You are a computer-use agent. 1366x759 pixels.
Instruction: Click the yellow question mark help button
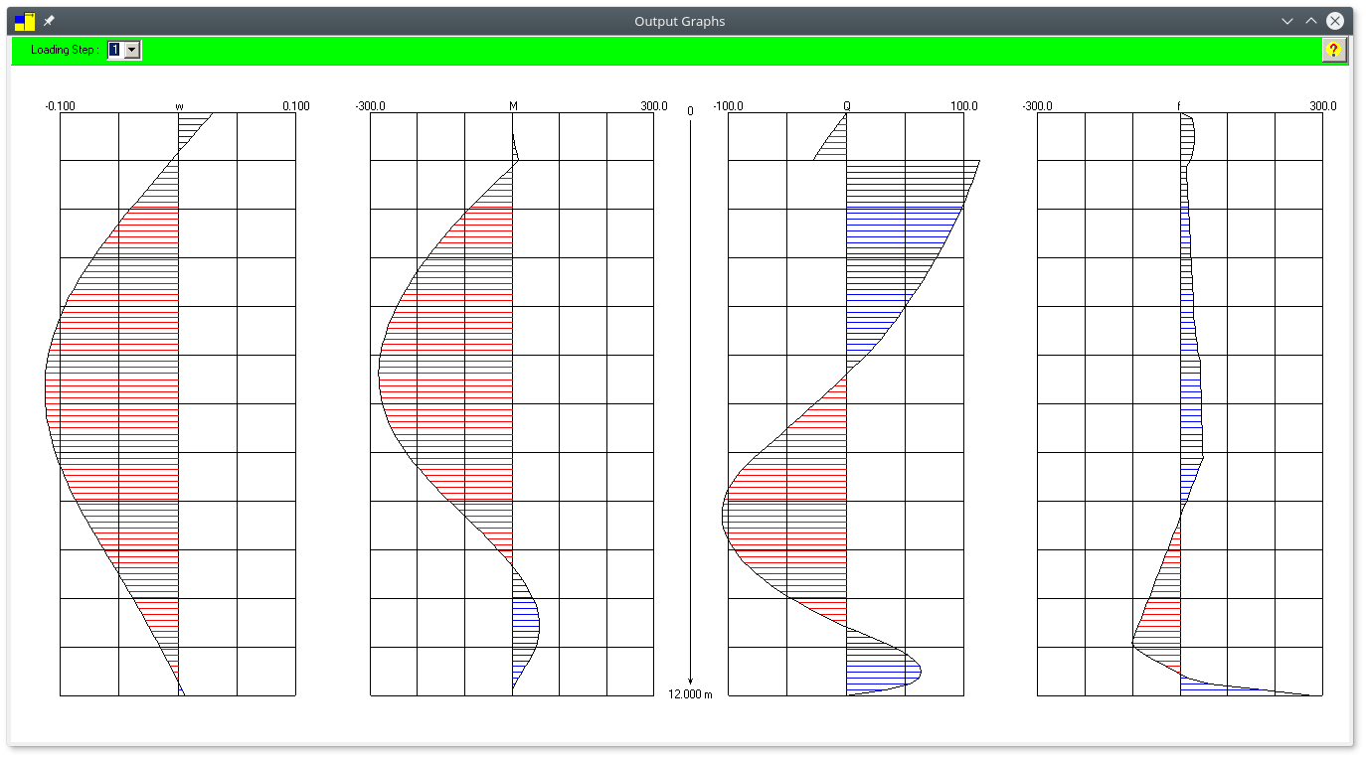tap(1334, 50)
